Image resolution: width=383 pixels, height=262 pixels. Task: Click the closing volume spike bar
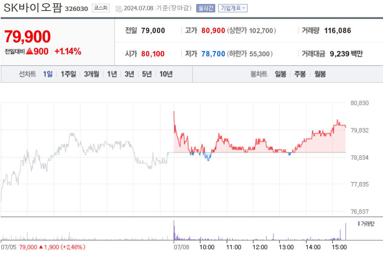point(346,231)
